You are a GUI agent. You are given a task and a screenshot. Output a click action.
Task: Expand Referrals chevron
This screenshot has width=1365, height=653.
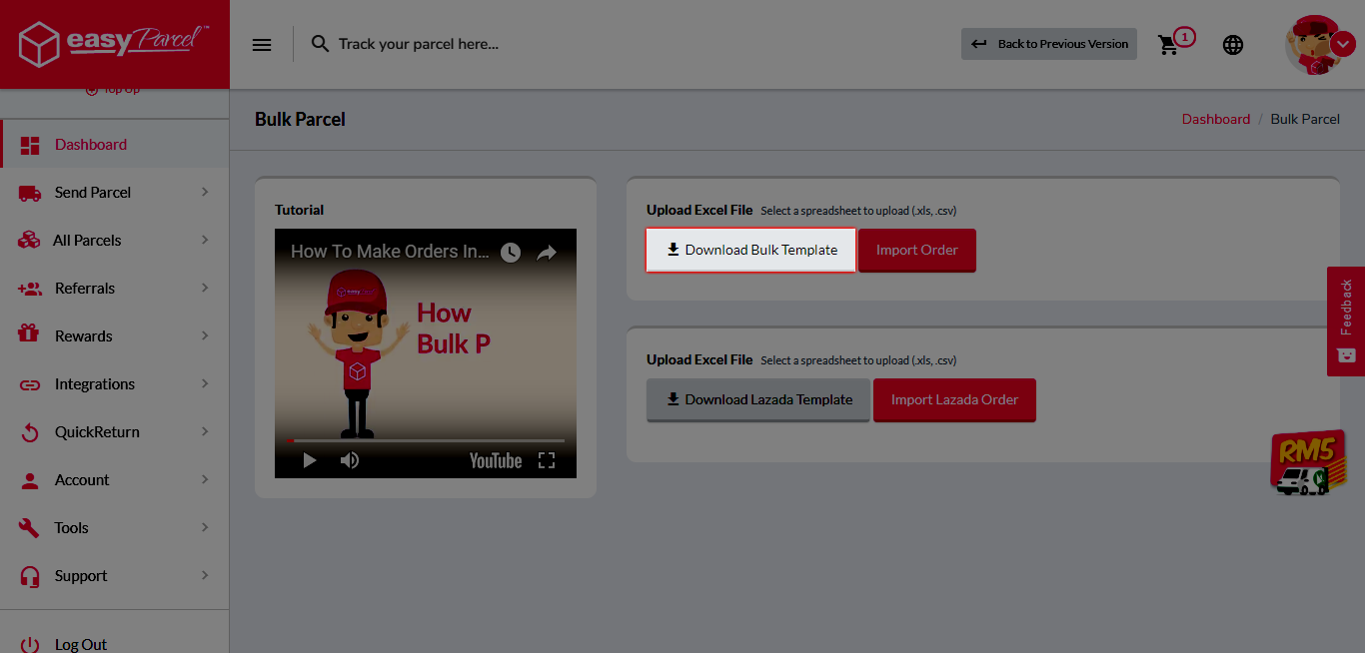click(x=205, y=288)
